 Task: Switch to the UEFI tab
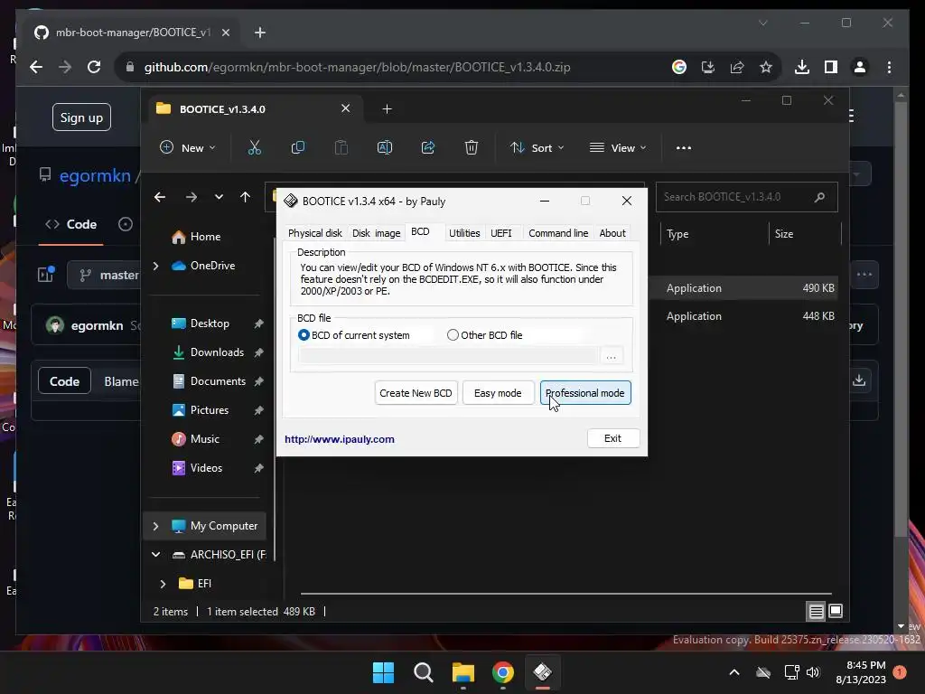tap(501, 233)
